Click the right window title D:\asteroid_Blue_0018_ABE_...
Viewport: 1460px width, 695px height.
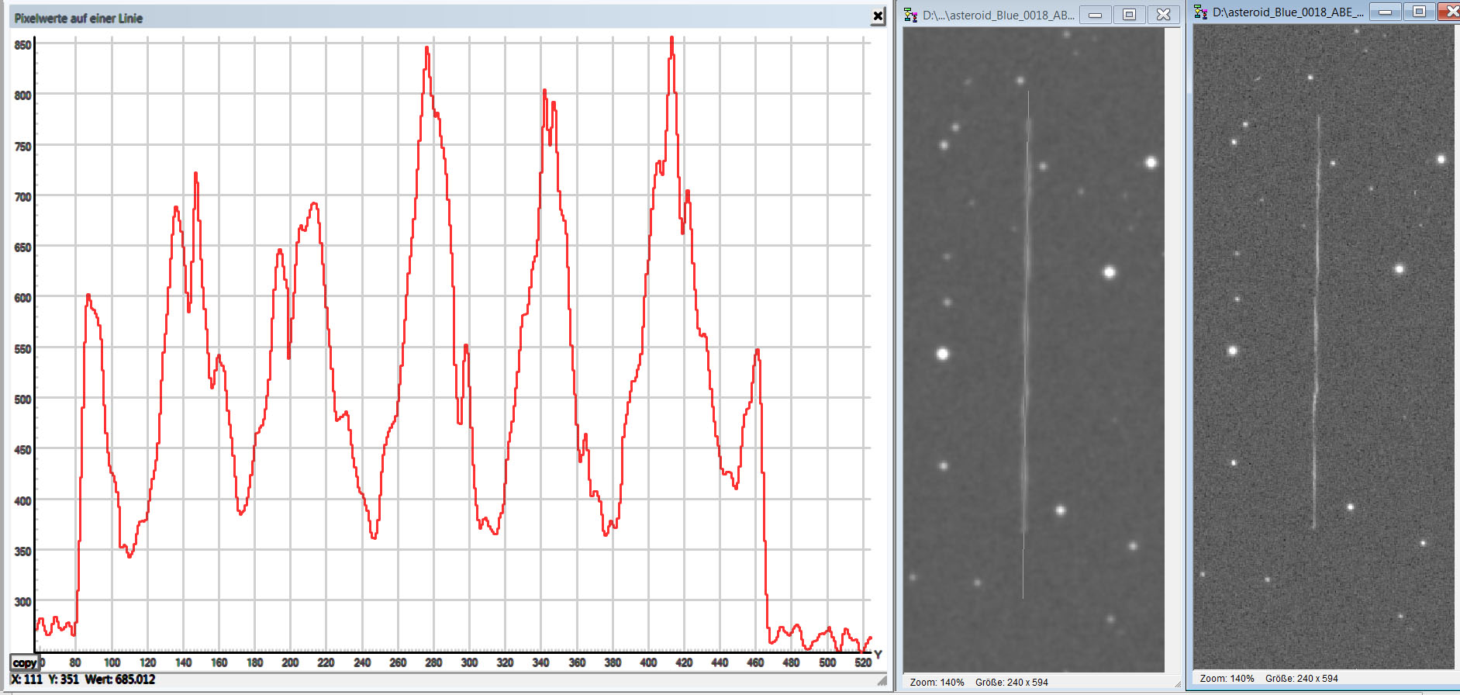[1288, 12]
